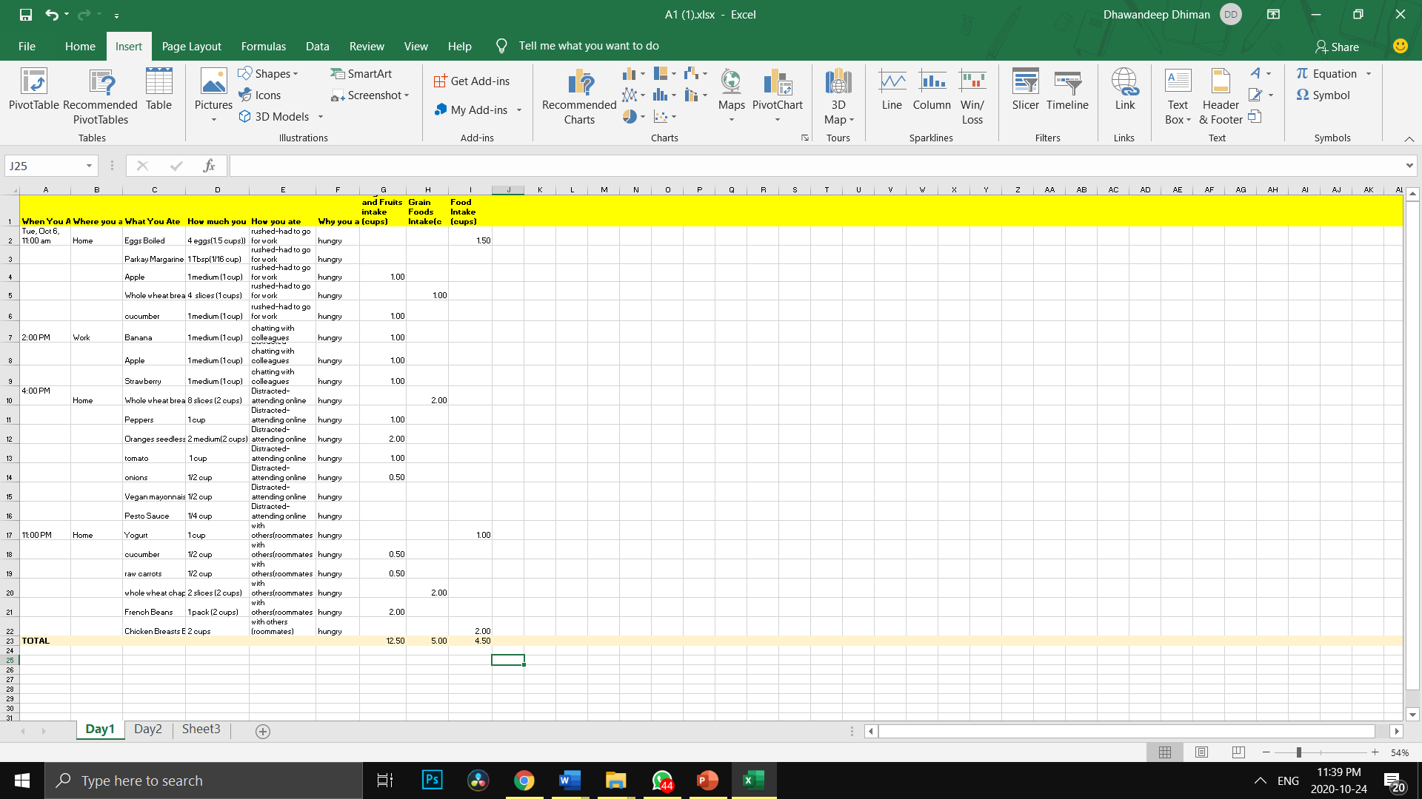Click the Get Add-ins button
Viewport: 1422px width, 799px height.
point(472,81)
